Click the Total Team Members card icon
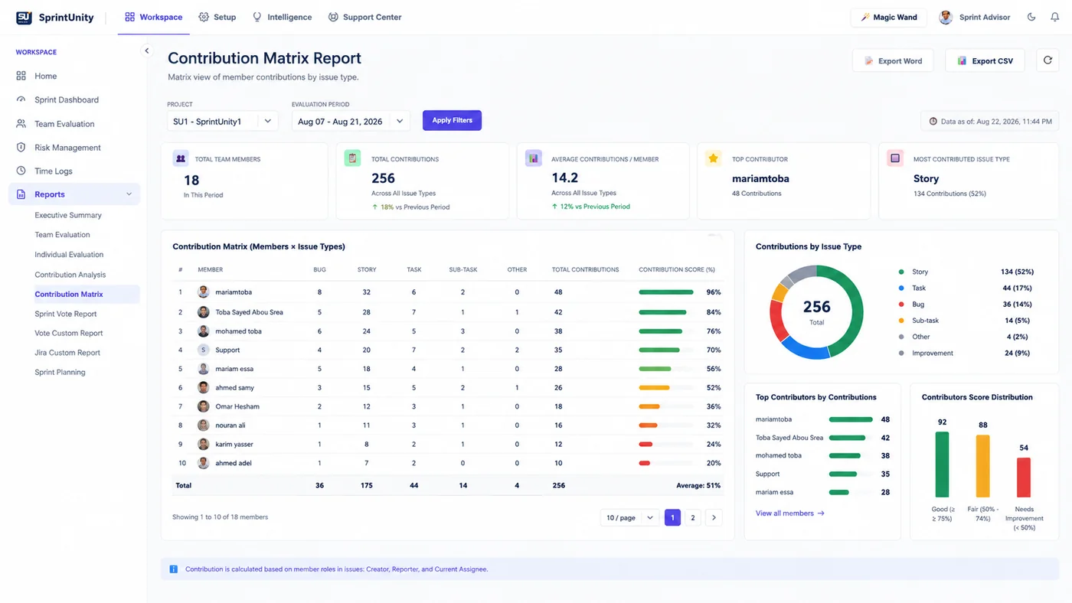 tap(181, 159)
